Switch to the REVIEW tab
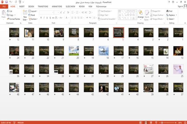Image resolution: width=187 pixels, height=124 pixels. point(82,7)
